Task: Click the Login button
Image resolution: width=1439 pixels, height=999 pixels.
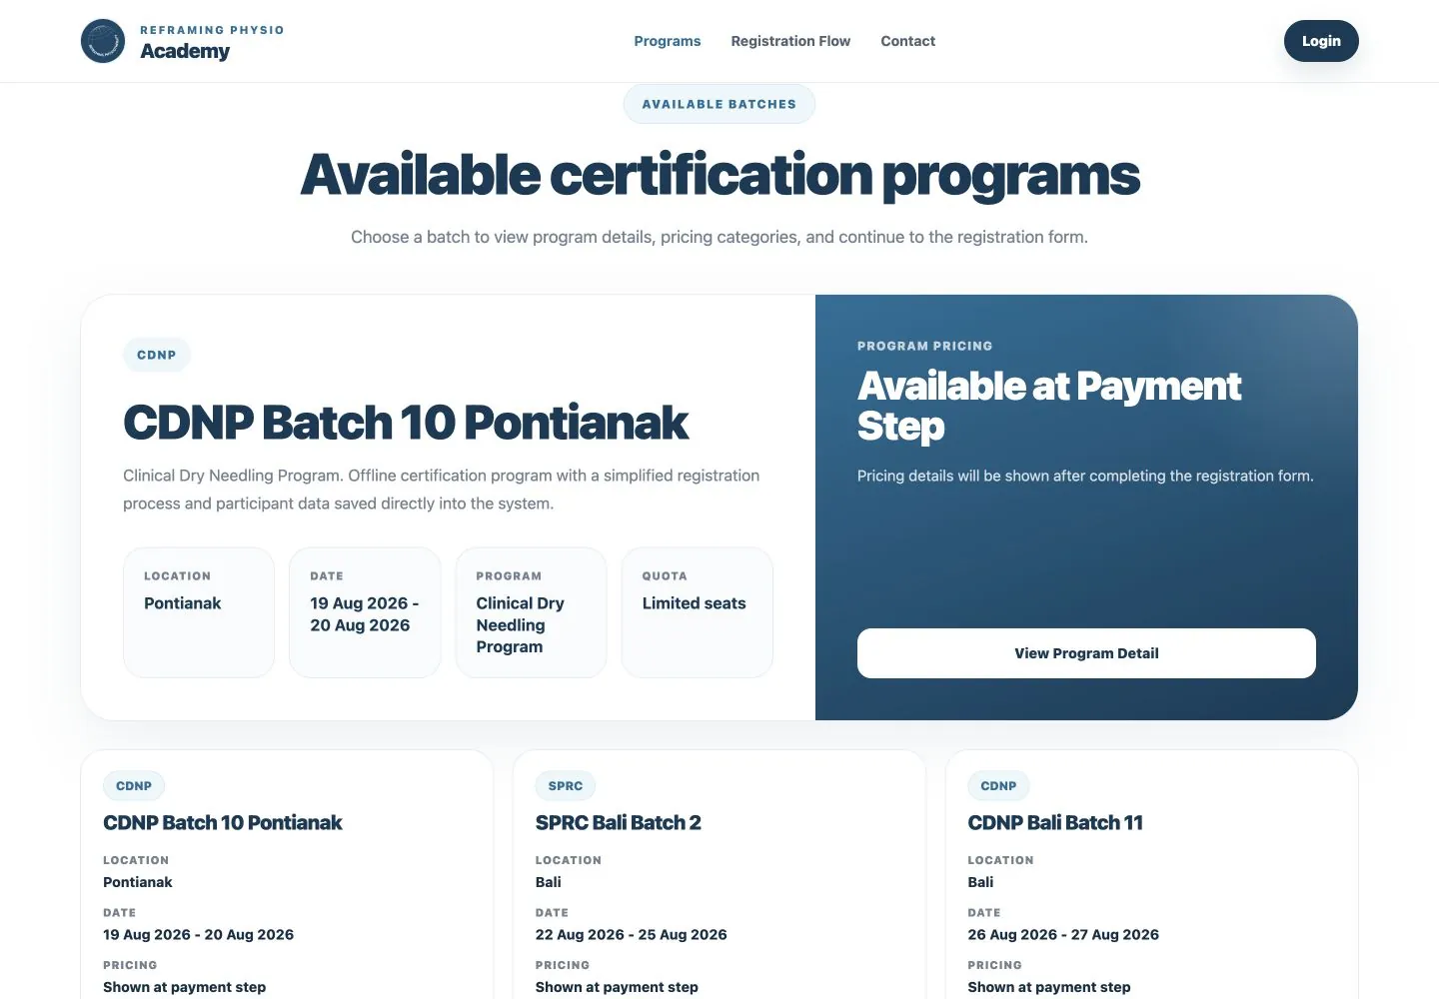Action: [1321, 41]
